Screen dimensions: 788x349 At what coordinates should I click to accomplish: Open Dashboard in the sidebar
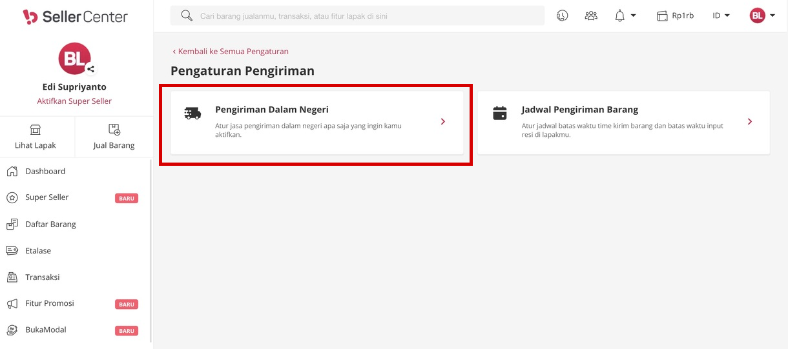click(45, 171)
